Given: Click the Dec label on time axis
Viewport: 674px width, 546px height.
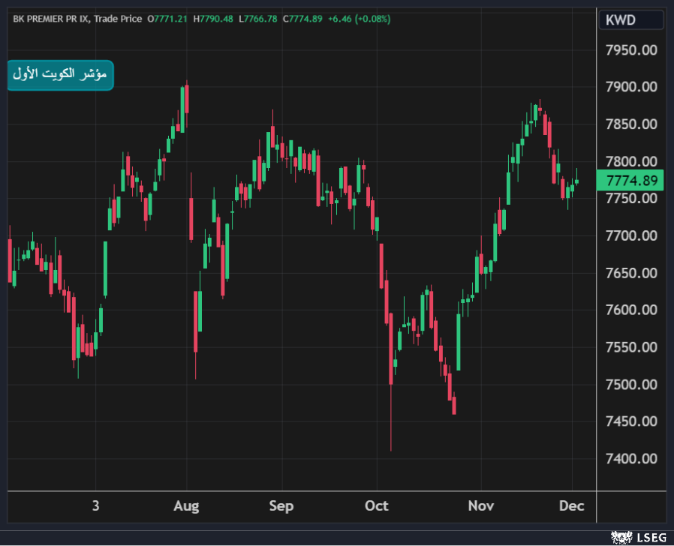Looking at the screenshot, I should [x=571, y=506].
